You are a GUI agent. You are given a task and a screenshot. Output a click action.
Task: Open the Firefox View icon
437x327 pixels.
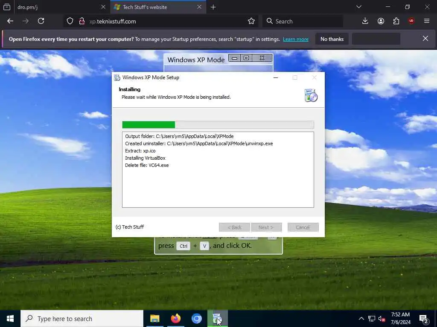click(7, 7)
